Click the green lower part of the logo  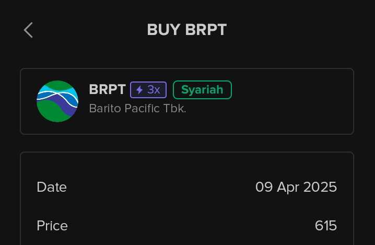click(49, 111)
